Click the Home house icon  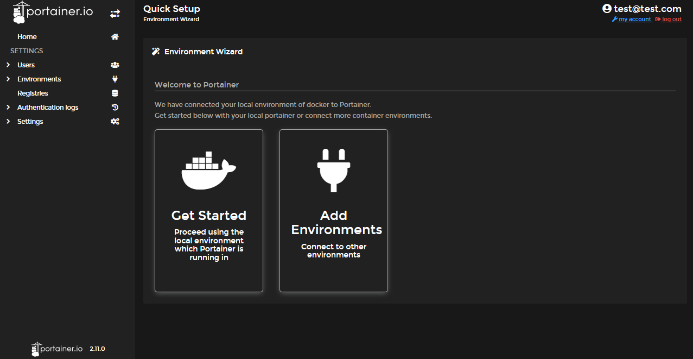click(115, 37)
